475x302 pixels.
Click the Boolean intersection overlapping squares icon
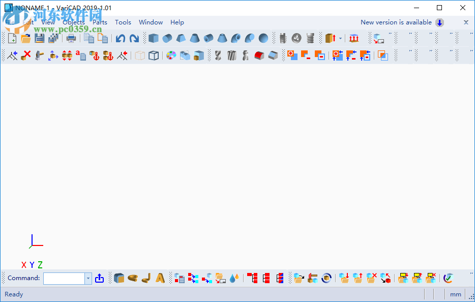383,56
